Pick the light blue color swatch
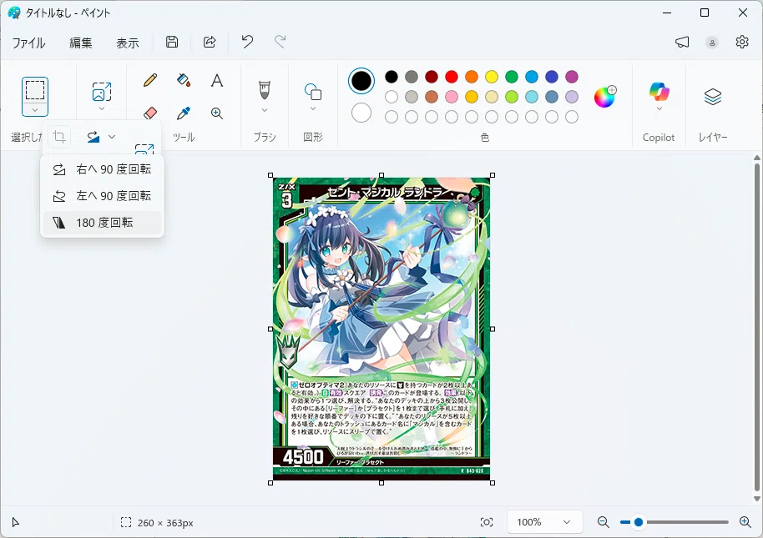This screenshot has height=538, width=763. 532,76
